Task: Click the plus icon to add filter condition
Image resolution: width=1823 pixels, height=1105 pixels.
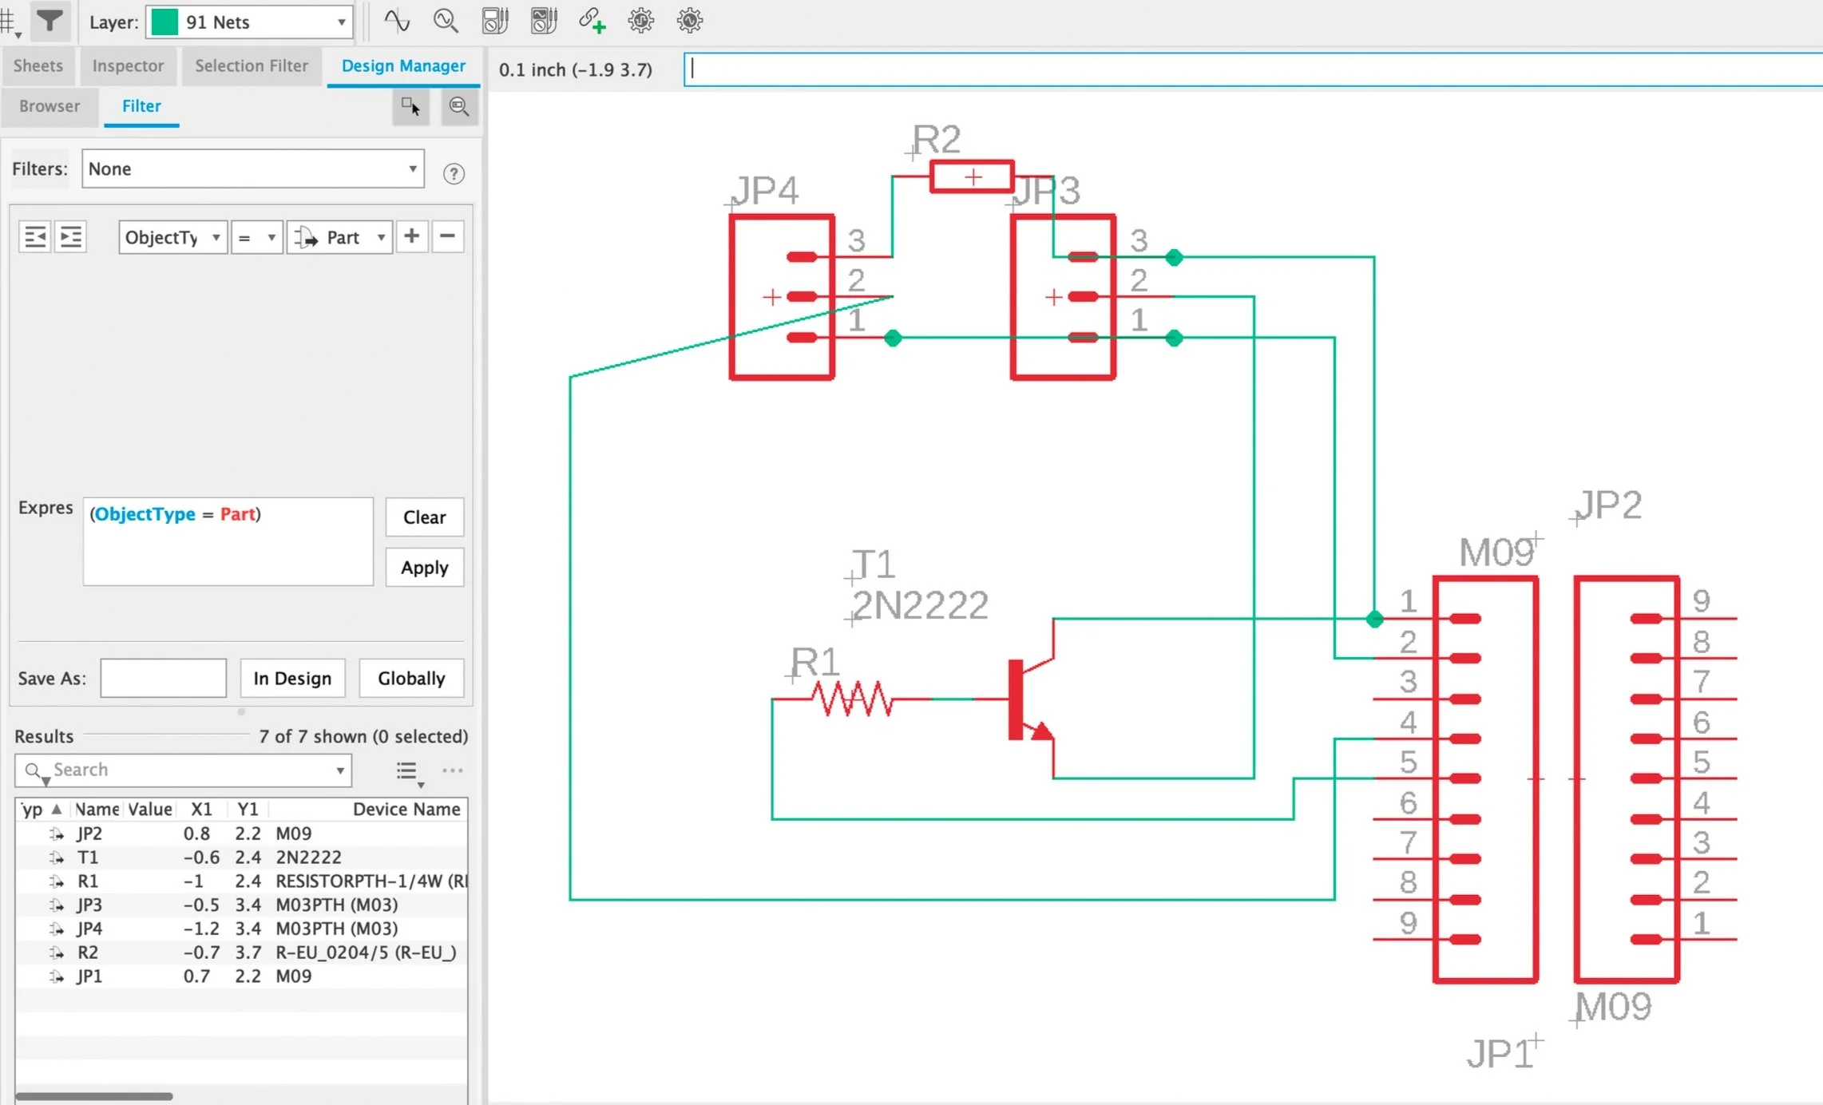Action: (411, 236)
